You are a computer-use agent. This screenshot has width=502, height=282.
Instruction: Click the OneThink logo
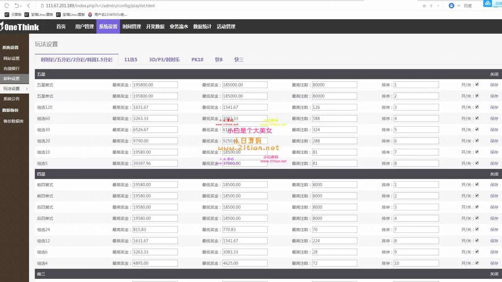[20, 27]
